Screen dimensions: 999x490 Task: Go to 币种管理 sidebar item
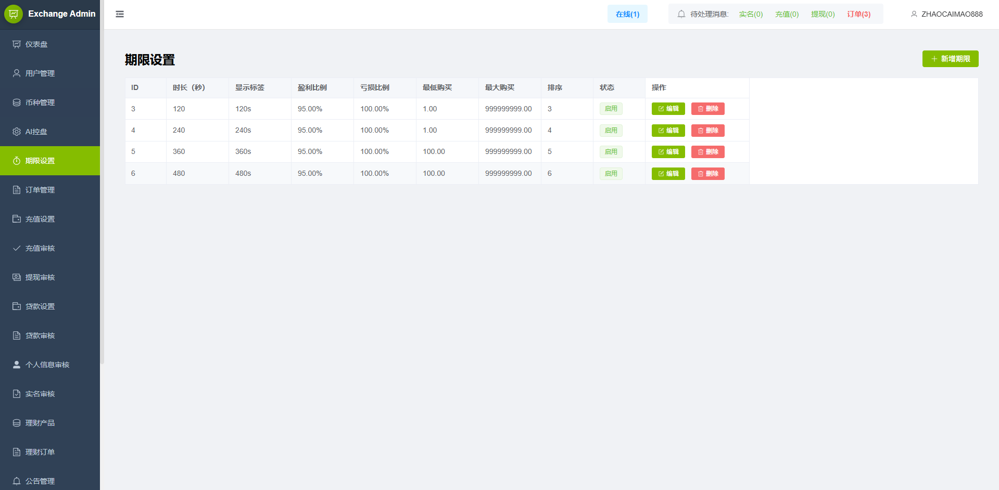coord(40,102)
